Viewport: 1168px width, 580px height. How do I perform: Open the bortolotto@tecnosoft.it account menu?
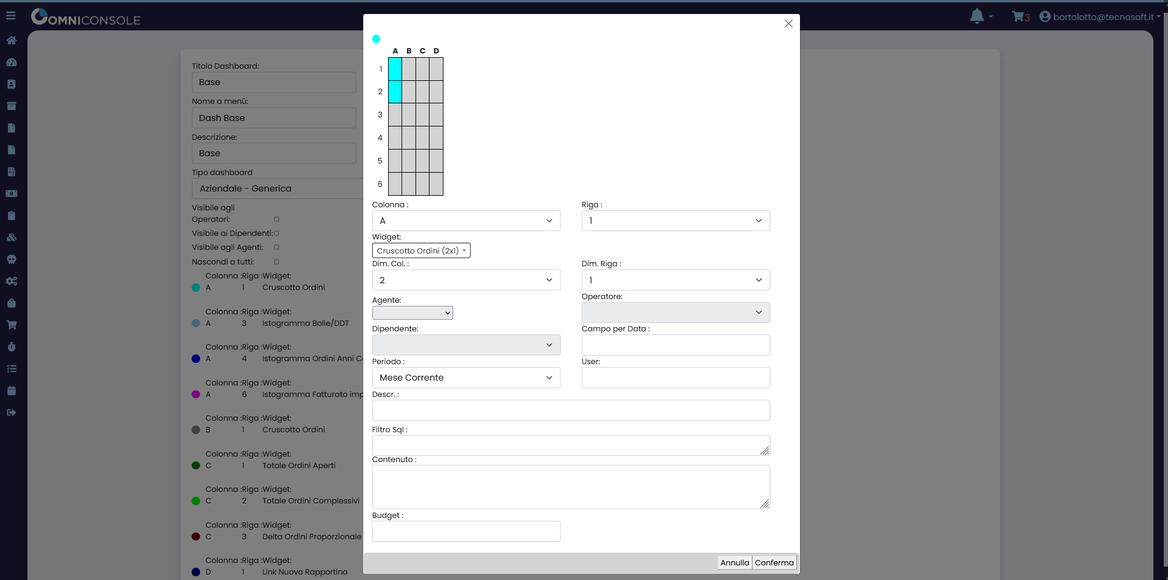tap(1101, 16)
